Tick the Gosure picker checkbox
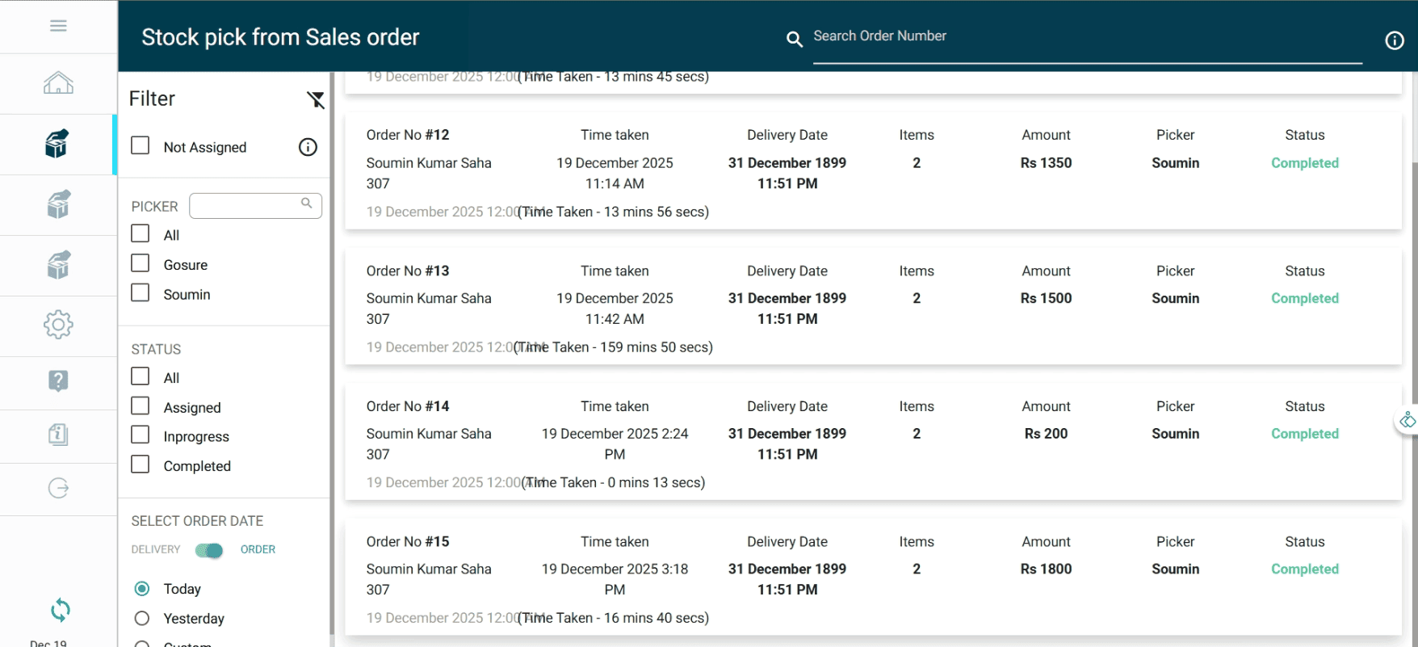The width and height of the screenshot is (1418, 647). [x=141, y=263]
